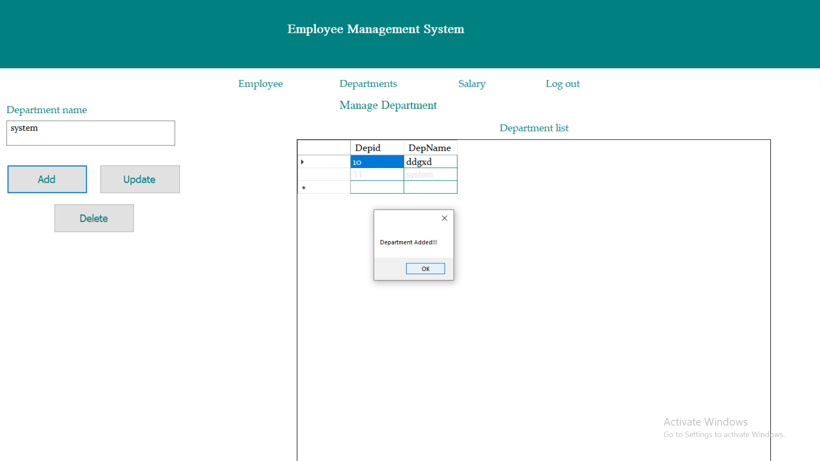Close the Department Added message box

click(444, 218)
